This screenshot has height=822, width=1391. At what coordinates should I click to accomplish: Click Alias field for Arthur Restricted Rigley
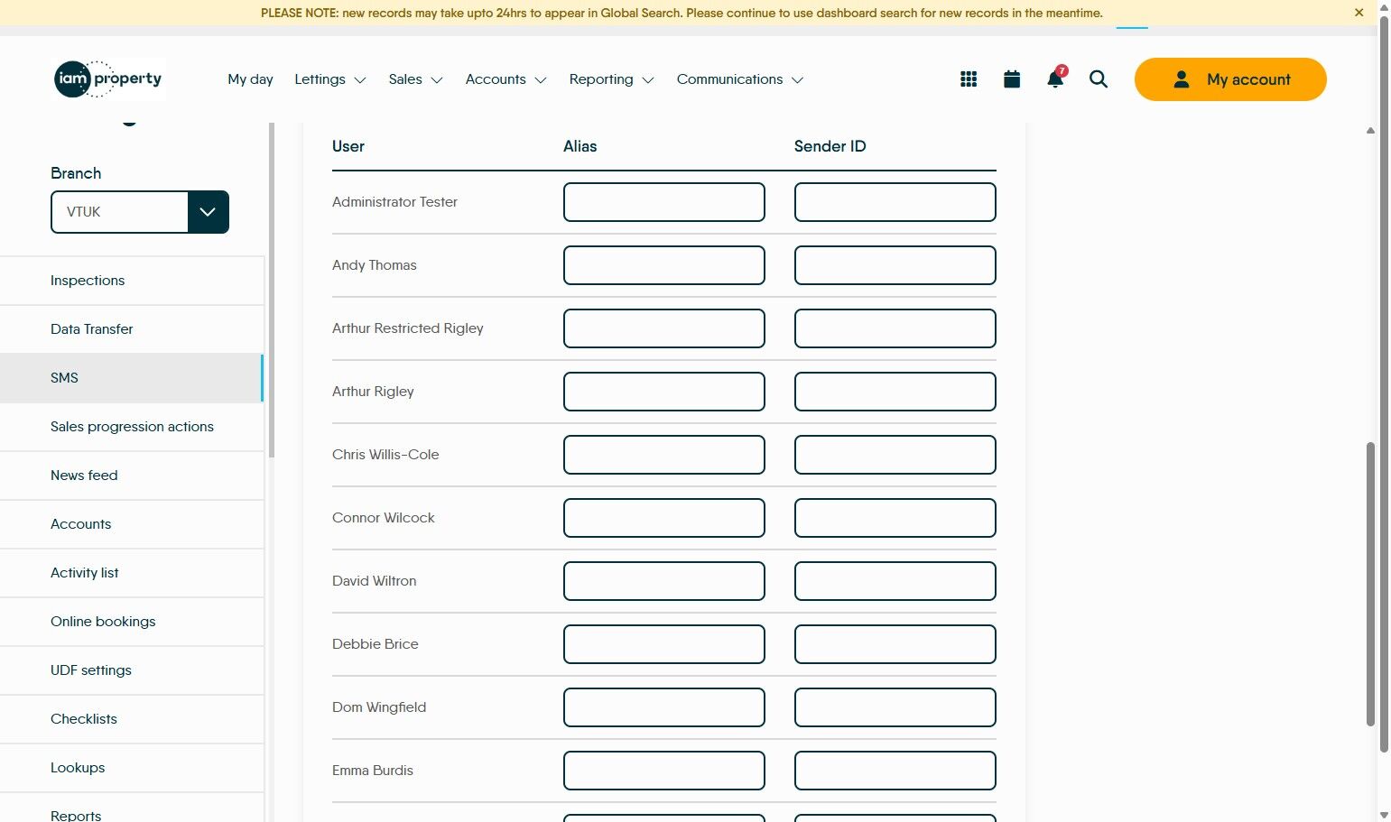pyautogui.click(x=664, y=328)
